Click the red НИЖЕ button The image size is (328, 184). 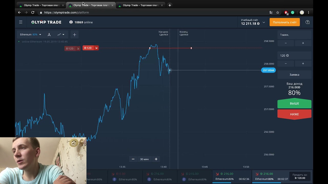click(x=294, y=114)
